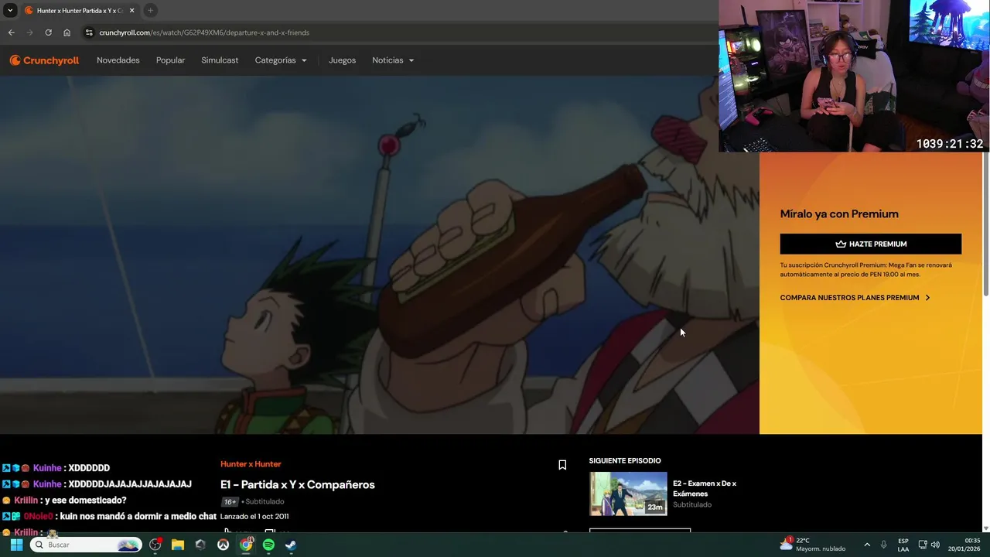Screen dimensions: 990x557
Task: Open the Crunchyroll logo homepage
Action: tap(44, 60)
